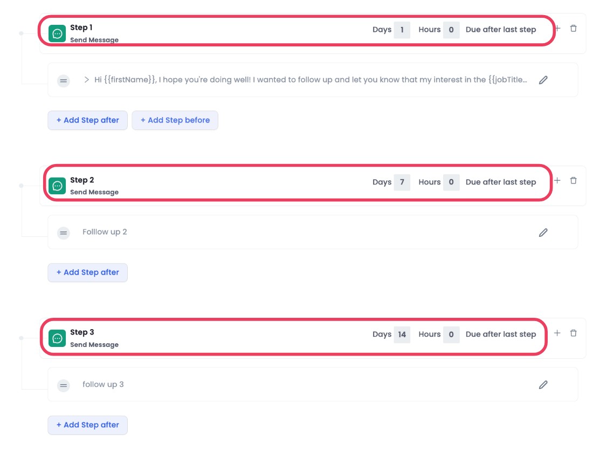This screenshot has height=450, width=607.
Task: Click Due after last step on Step 2
Action: tap(501, 182)
